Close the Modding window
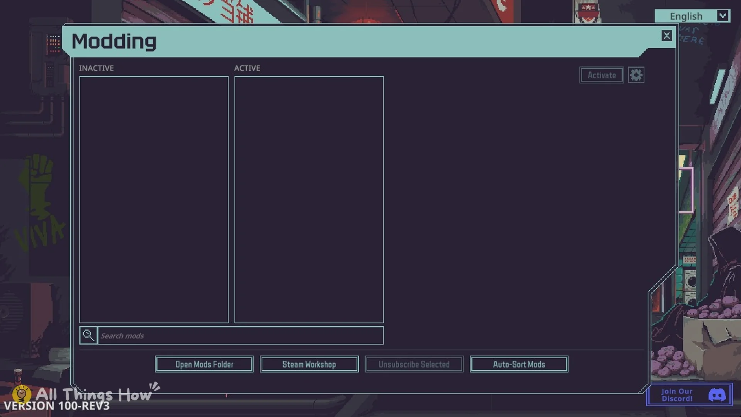The height and width of the screenshot is (417, 741). (x=667, y=36)
